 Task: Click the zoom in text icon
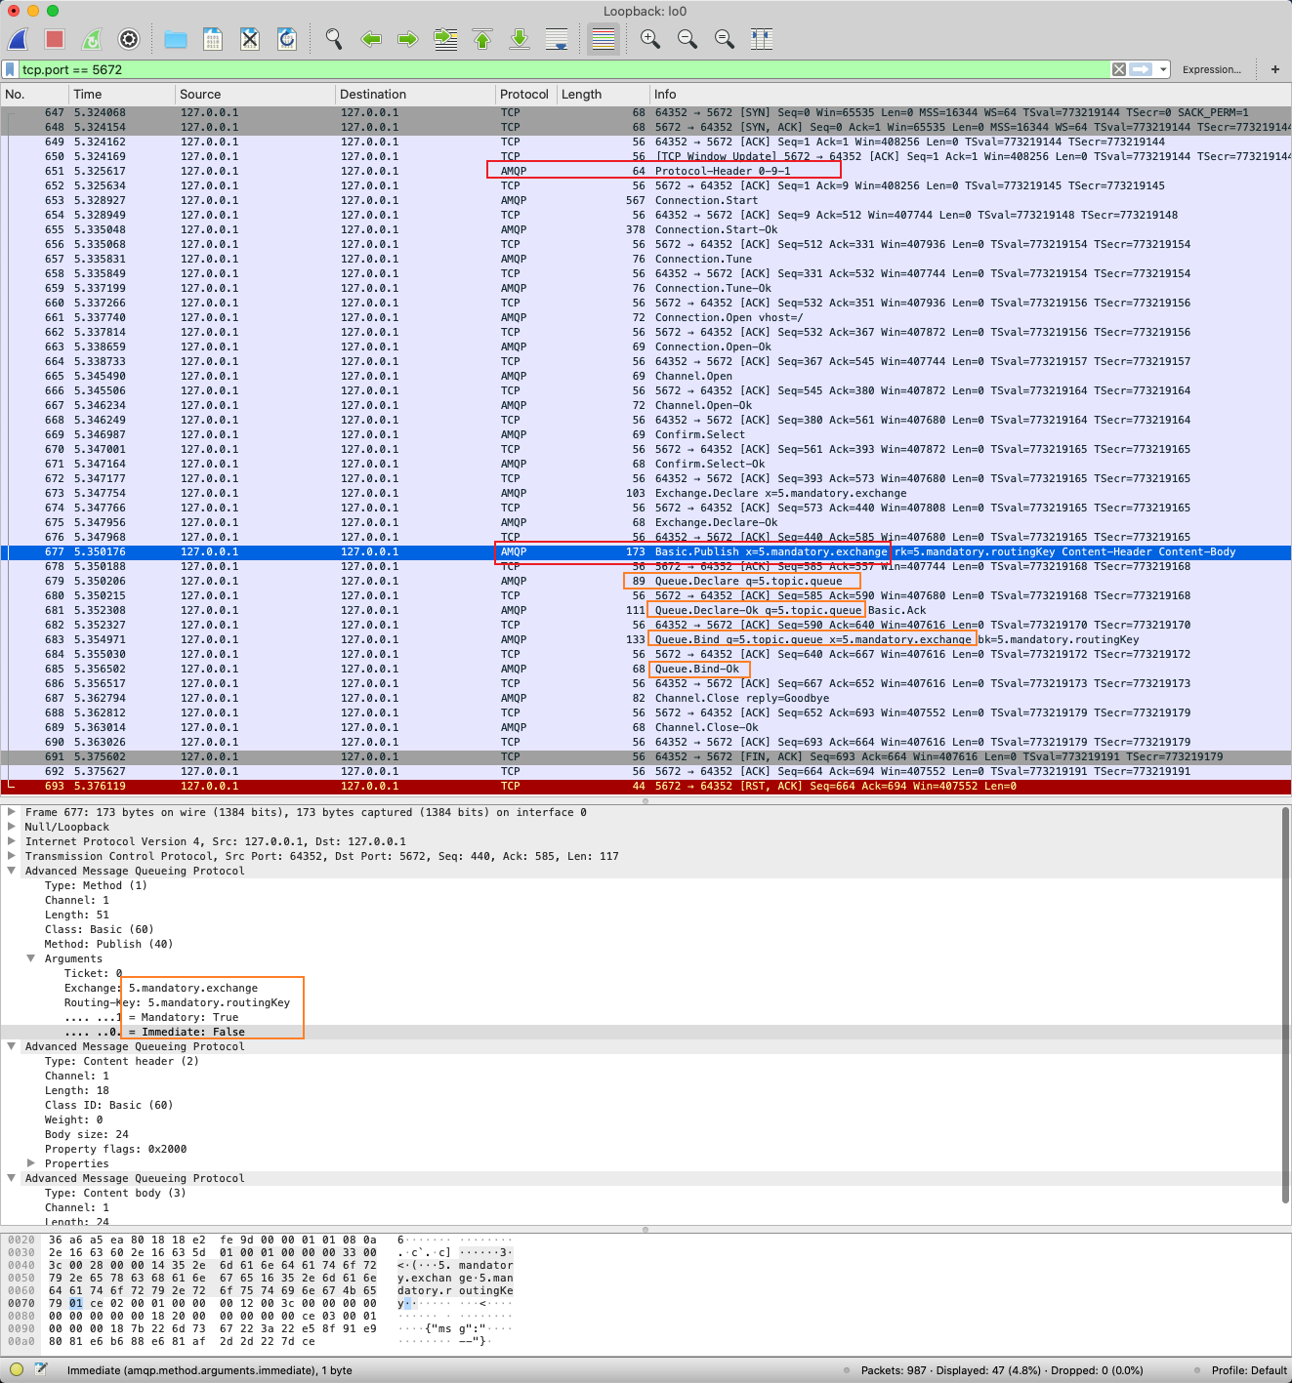649,39
